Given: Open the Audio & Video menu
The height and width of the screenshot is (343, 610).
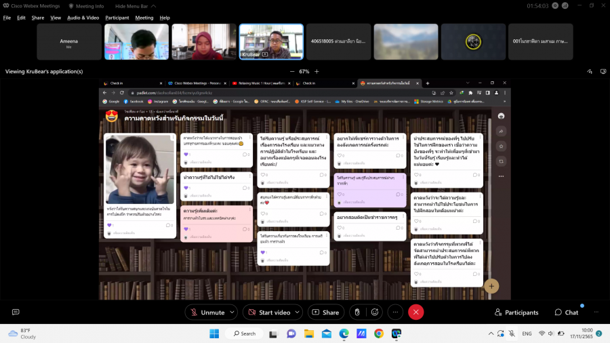Looking at the screenshot, I should 83,18.
